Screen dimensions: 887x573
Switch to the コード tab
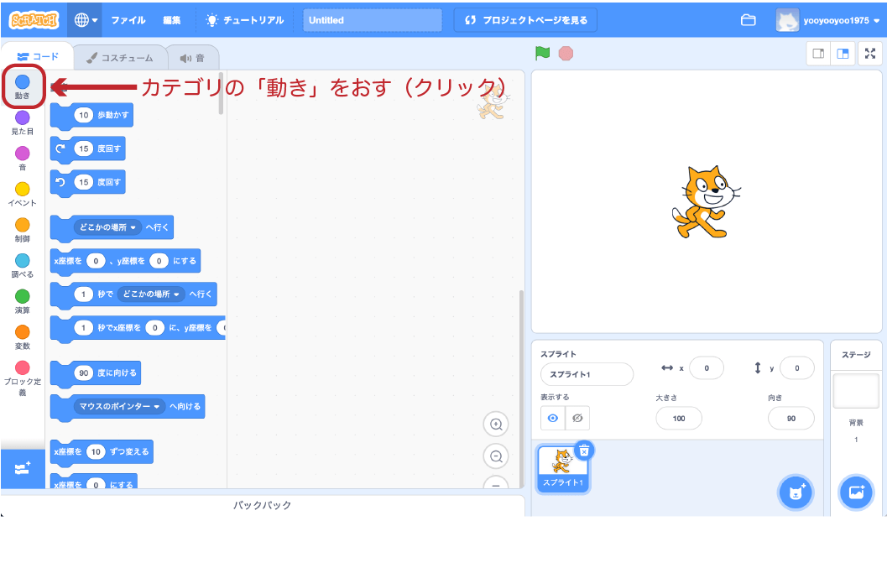[38, 56]
